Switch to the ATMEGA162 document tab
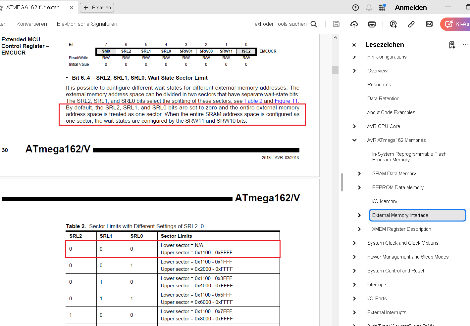Screen dimensions: 470x326 pos(34,7)
